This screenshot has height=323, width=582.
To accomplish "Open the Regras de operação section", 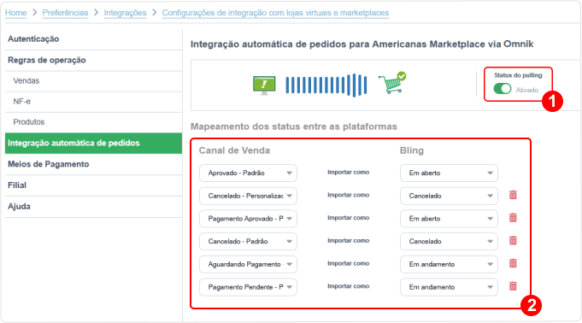I will [93, 60].
